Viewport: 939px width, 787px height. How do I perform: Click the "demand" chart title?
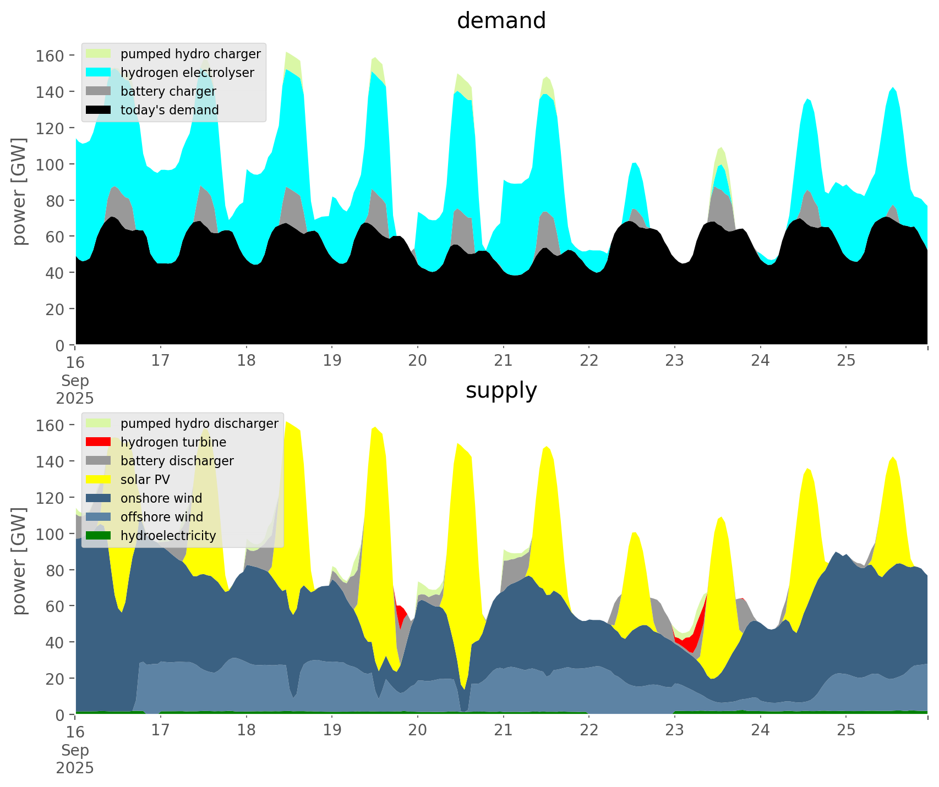(x=501, y=21)
